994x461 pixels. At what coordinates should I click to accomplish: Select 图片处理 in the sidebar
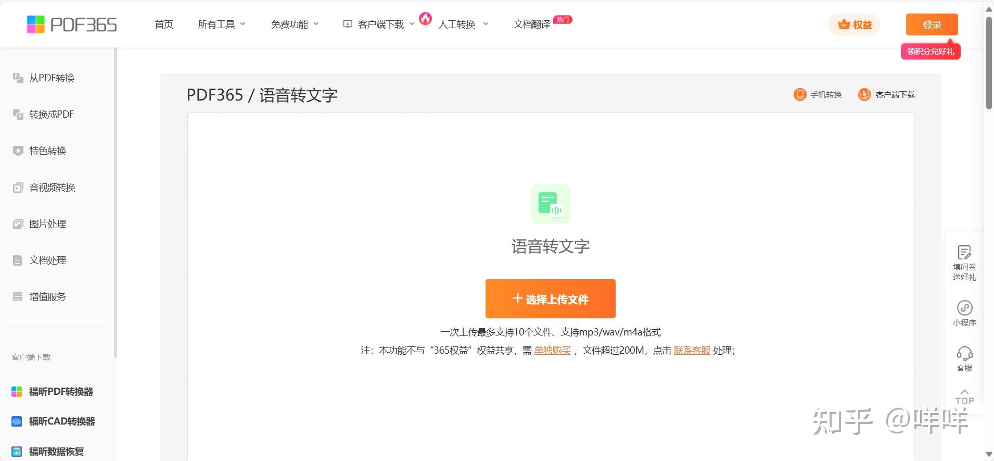coord(48,224)
